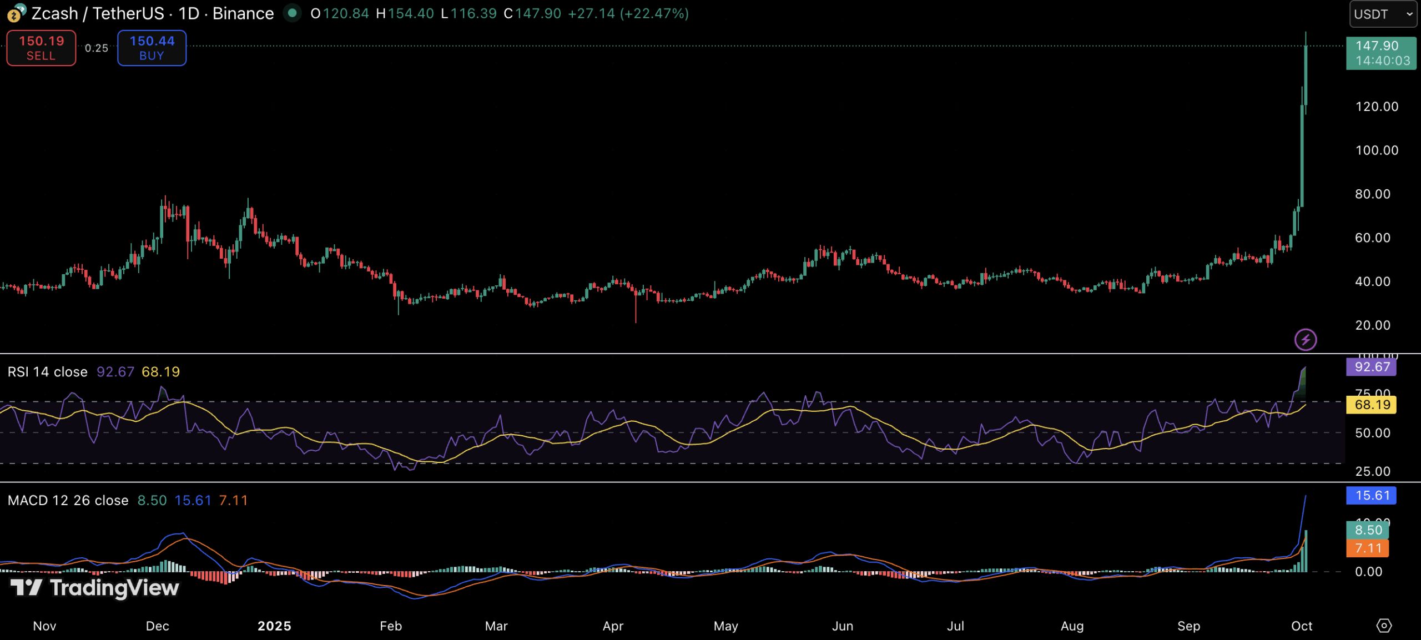Viewport: 1421px width, 640px height.
Task: Click the purple 92.67 RSI value tag
Action: point(1371,367)
